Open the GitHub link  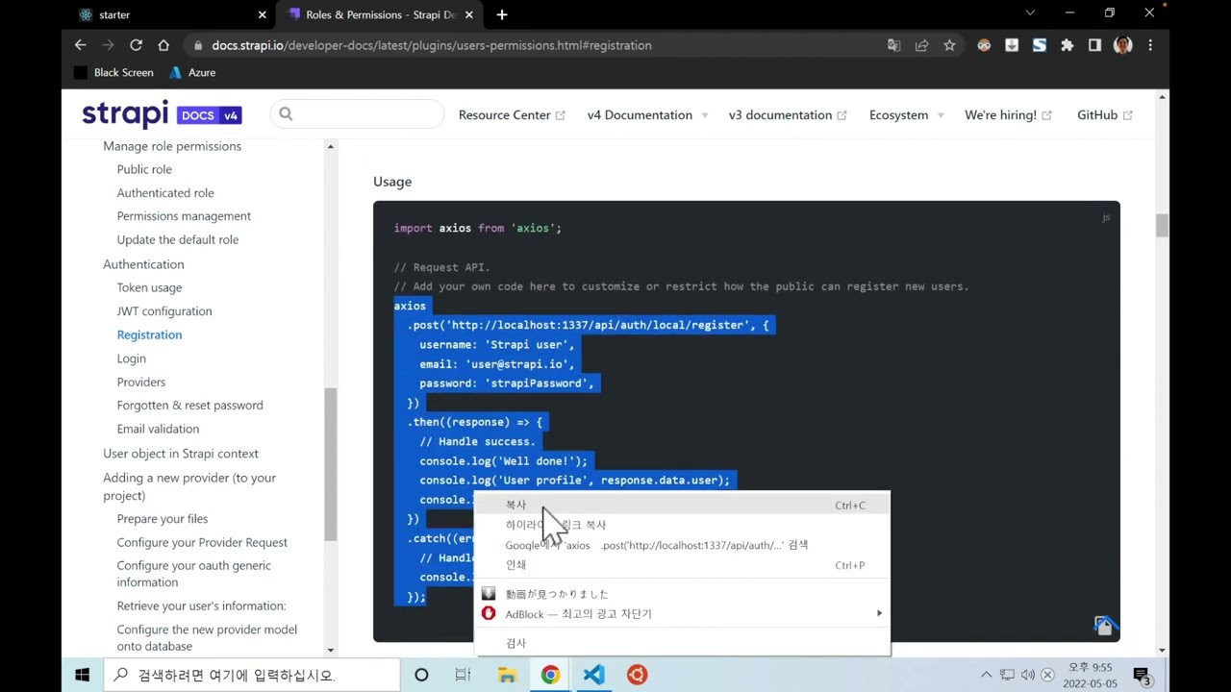coord(1104,114)
